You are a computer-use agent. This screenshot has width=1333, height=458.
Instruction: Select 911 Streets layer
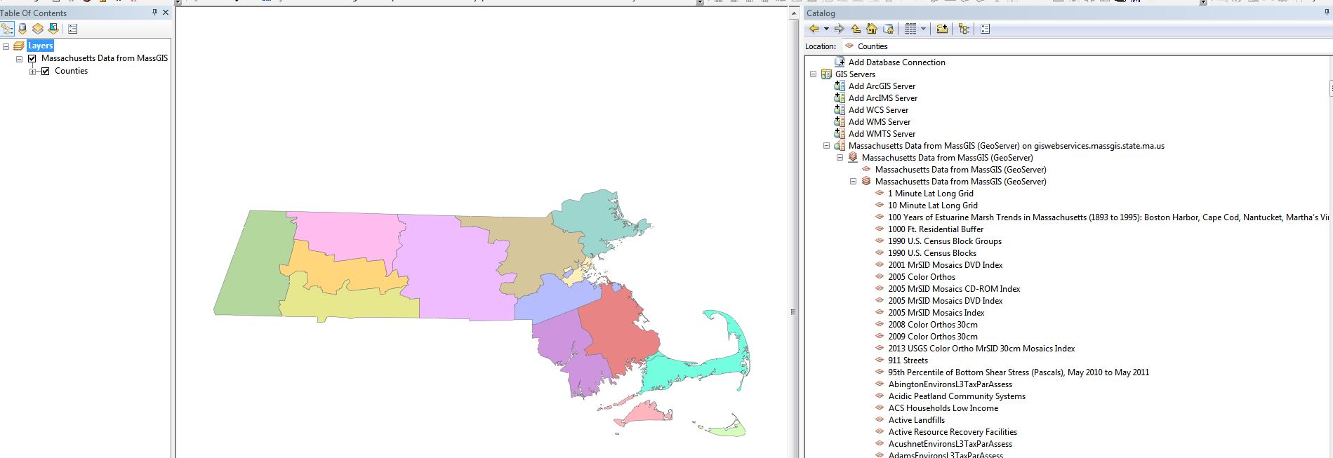[x=908, y=361]
